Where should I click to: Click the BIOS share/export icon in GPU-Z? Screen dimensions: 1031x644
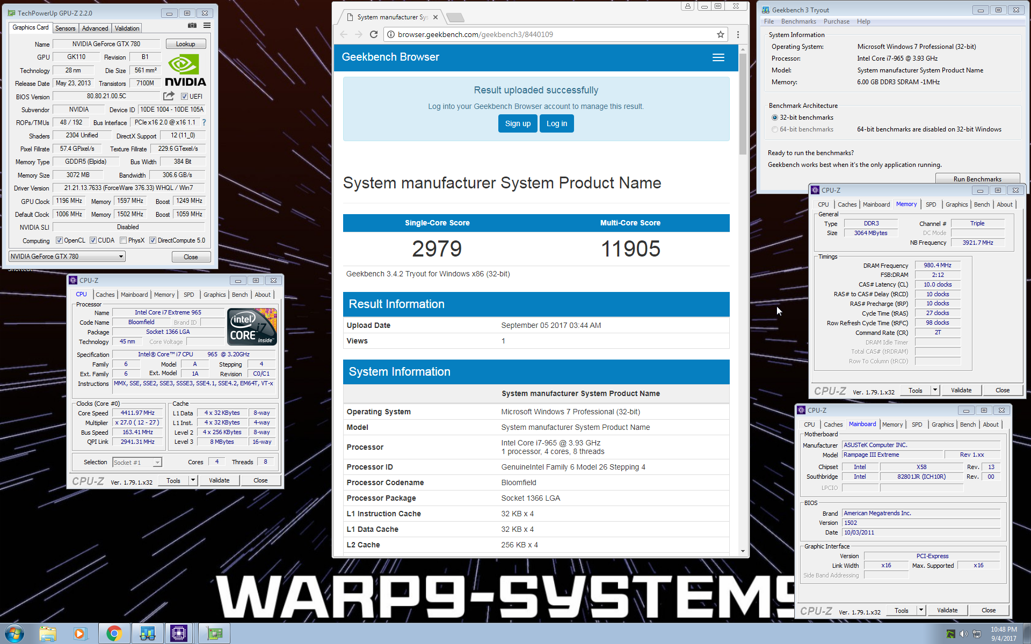(x=169, y=96)
